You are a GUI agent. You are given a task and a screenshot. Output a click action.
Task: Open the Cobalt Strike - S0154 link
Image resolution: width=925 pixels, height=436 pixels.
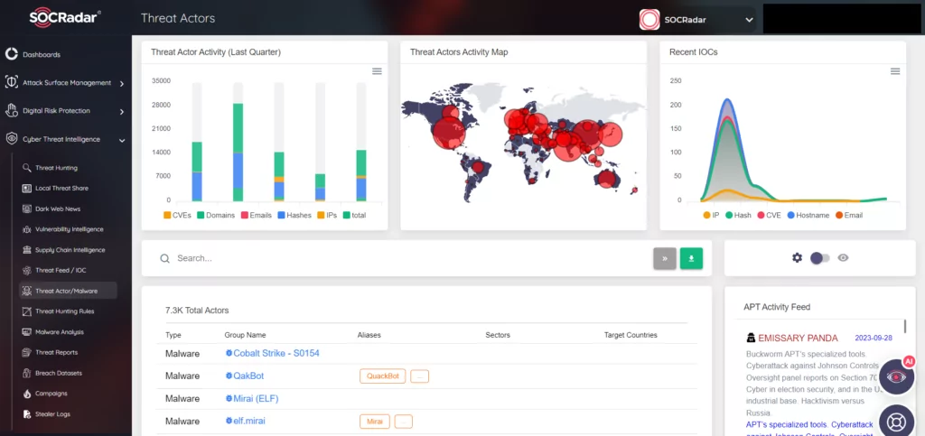276,354
